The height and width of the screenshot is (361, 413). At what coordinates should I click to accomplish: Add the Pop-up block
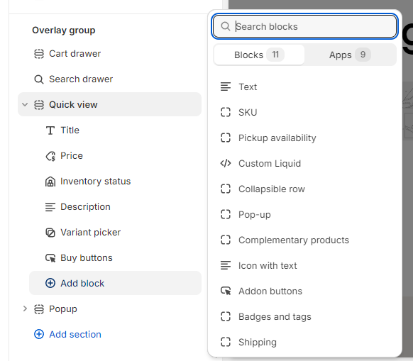coord(304,214)
